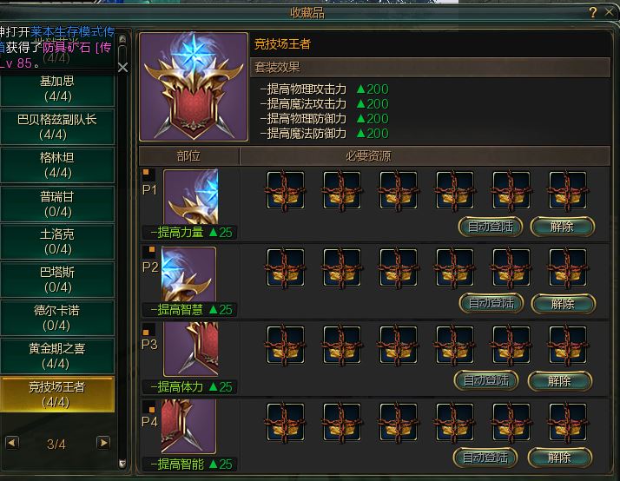
Task: Click 解除 button for P3
Action: (x=560, y=381)
